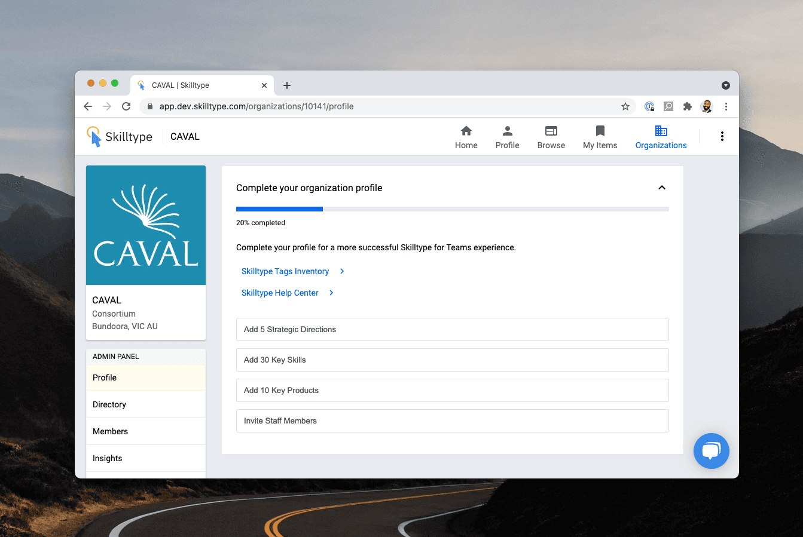
Task: Open Directory in the admin panel
Action: pyautogui.click(x=146, y=404)
